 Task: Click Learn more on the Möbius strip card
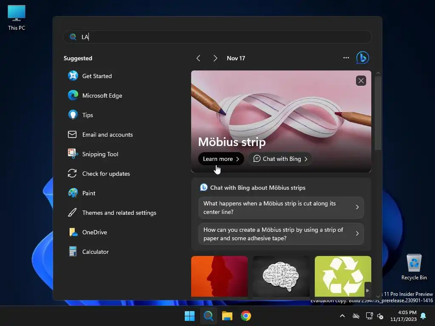221,159
